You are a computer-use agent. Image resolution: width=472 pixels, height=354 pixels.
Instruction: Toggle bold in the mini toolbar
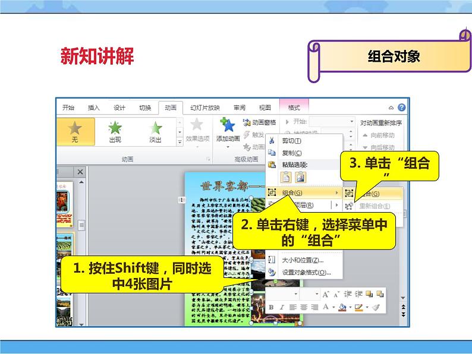click(x=271, y=307)
